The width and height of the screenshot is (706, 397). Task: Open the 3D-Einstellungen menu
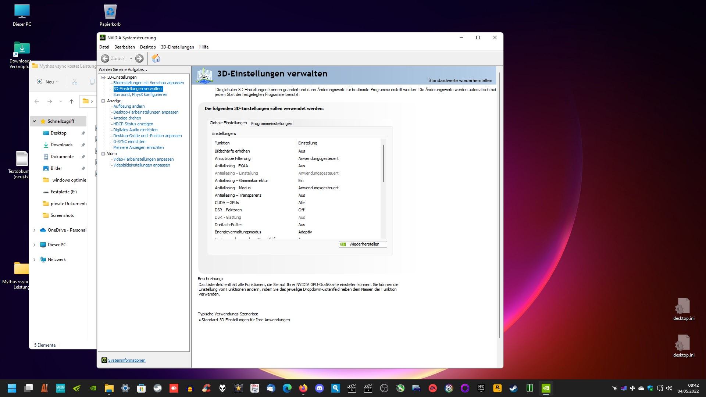click(177, 47)
